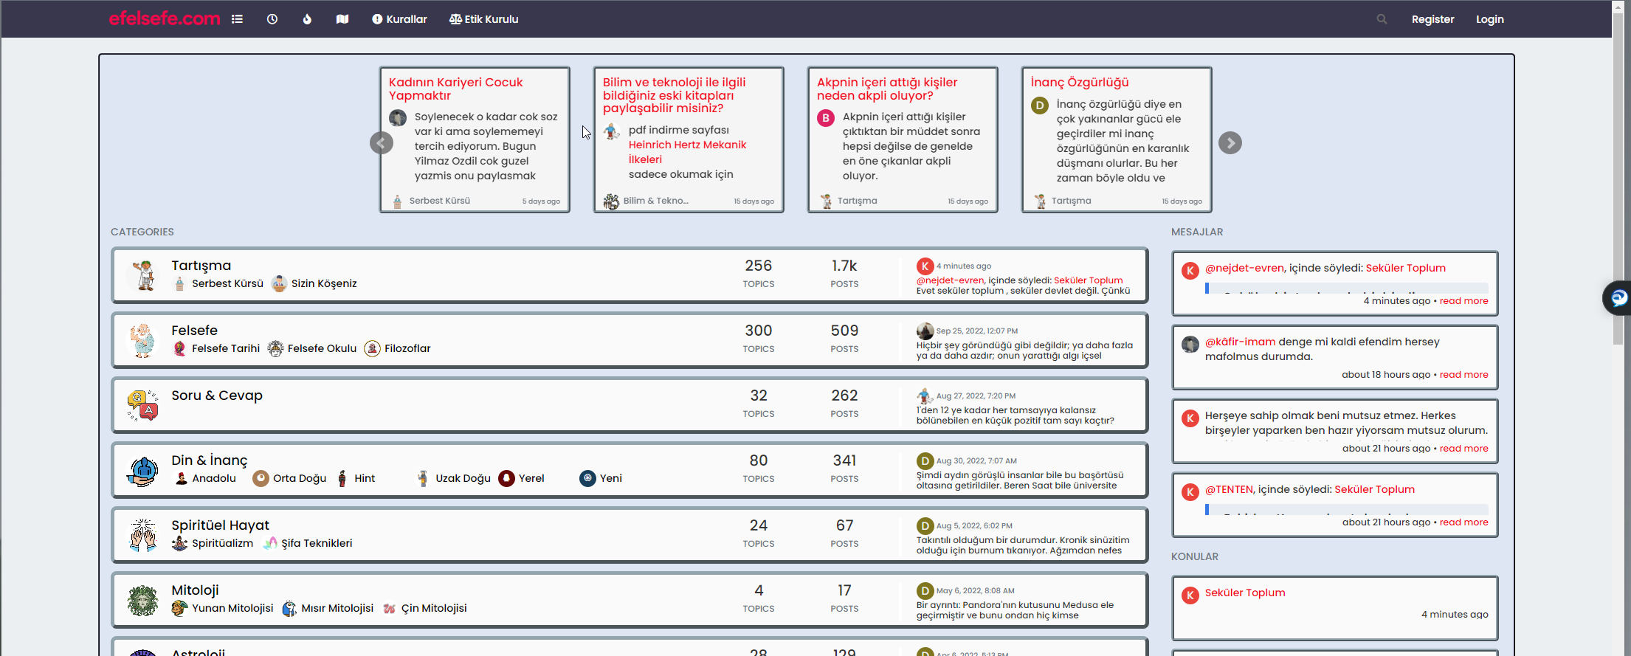Click the Din & İnanç category icon

click(x=143, y=470)
